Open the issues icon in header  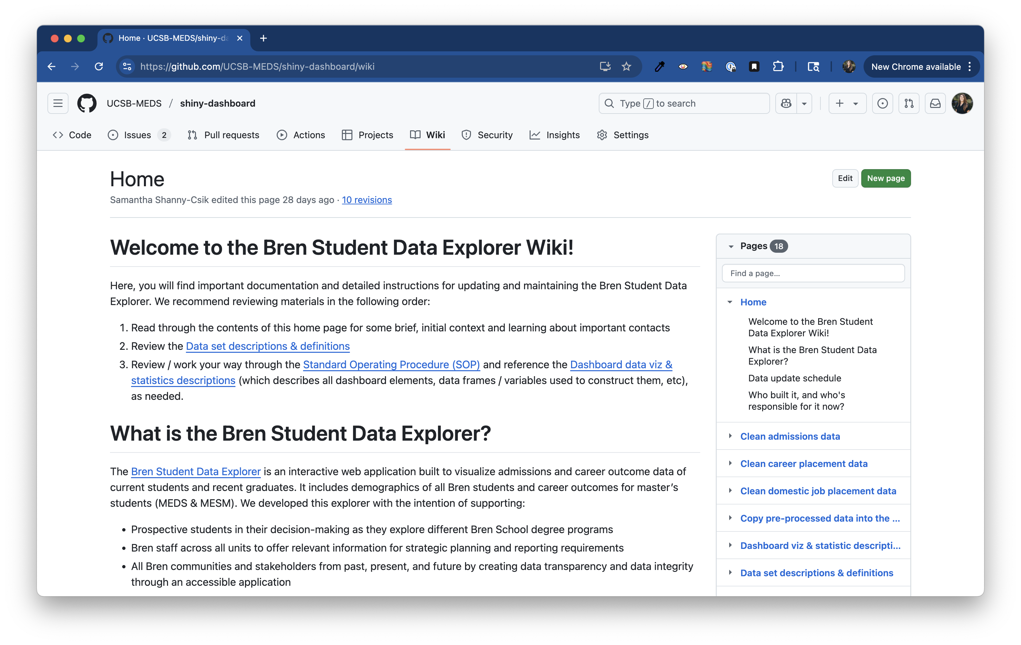point(882,103)
